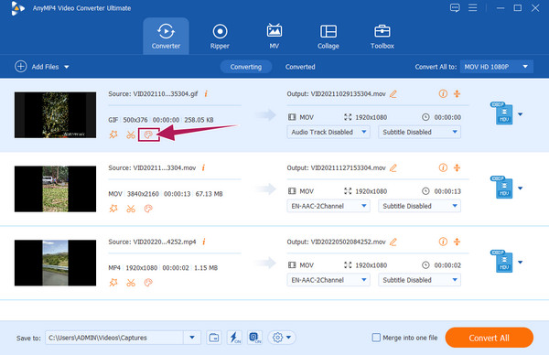Open settings gear in bottom bar
Viewport: 549px width, 355px height.
(277, 338)
